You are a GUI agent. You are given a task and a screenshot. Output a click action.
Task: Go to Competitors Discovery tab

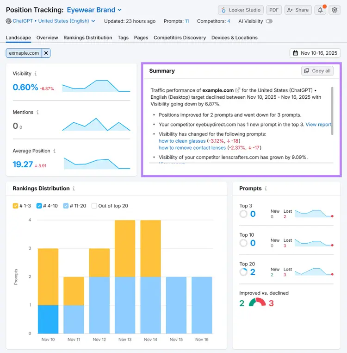(180, 38)
